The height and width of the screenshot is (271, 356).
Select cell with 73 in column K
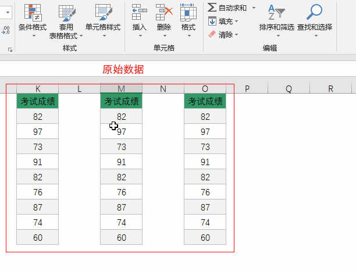[x=38, y=147]
